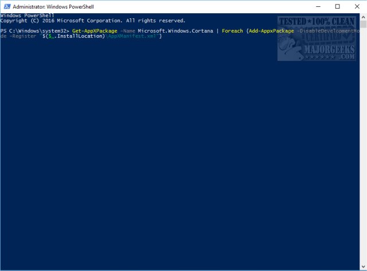Screen dimensions: 367x271
Task: Click the -Name parameter text
Action: (x=127, y=31)
